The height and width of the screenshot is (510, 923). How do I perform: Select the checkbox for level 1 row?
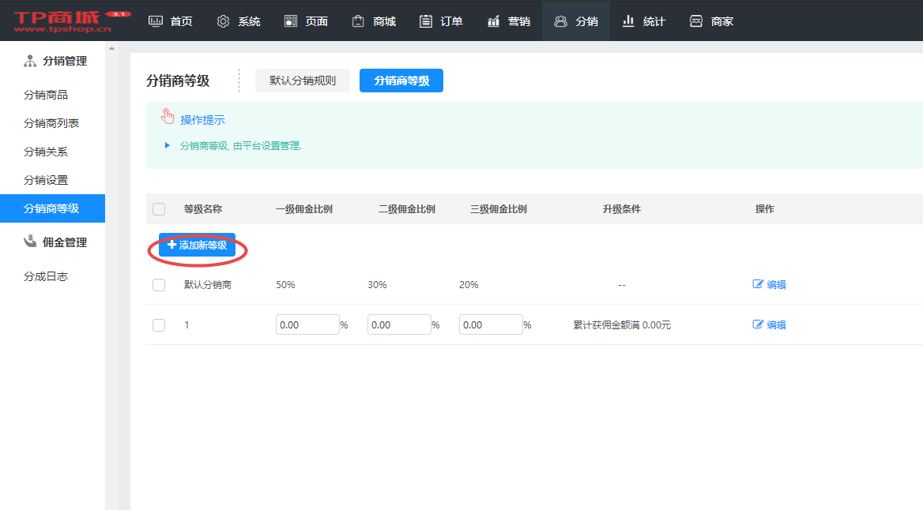[159, 324]
